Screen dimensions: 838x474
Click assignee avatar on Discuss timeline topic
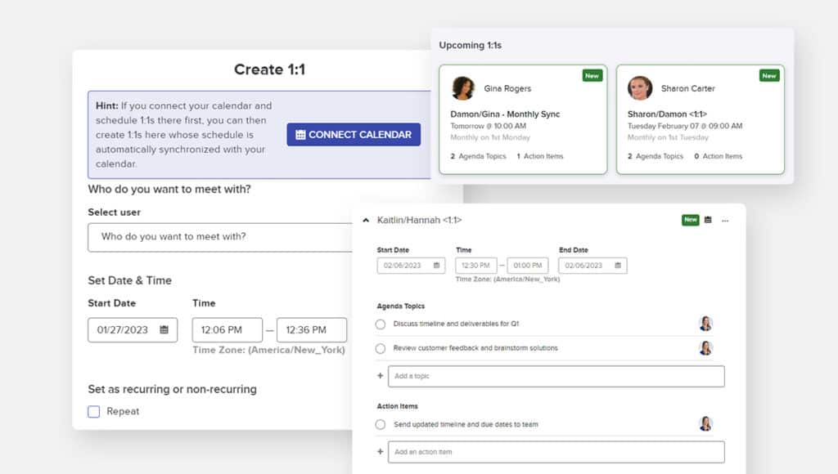point(705,324)
